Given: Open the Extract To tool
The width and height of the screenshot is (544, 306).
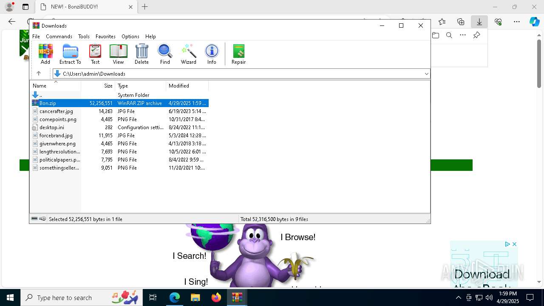Looking at the screenshot, I should click(x=70, y=54).
